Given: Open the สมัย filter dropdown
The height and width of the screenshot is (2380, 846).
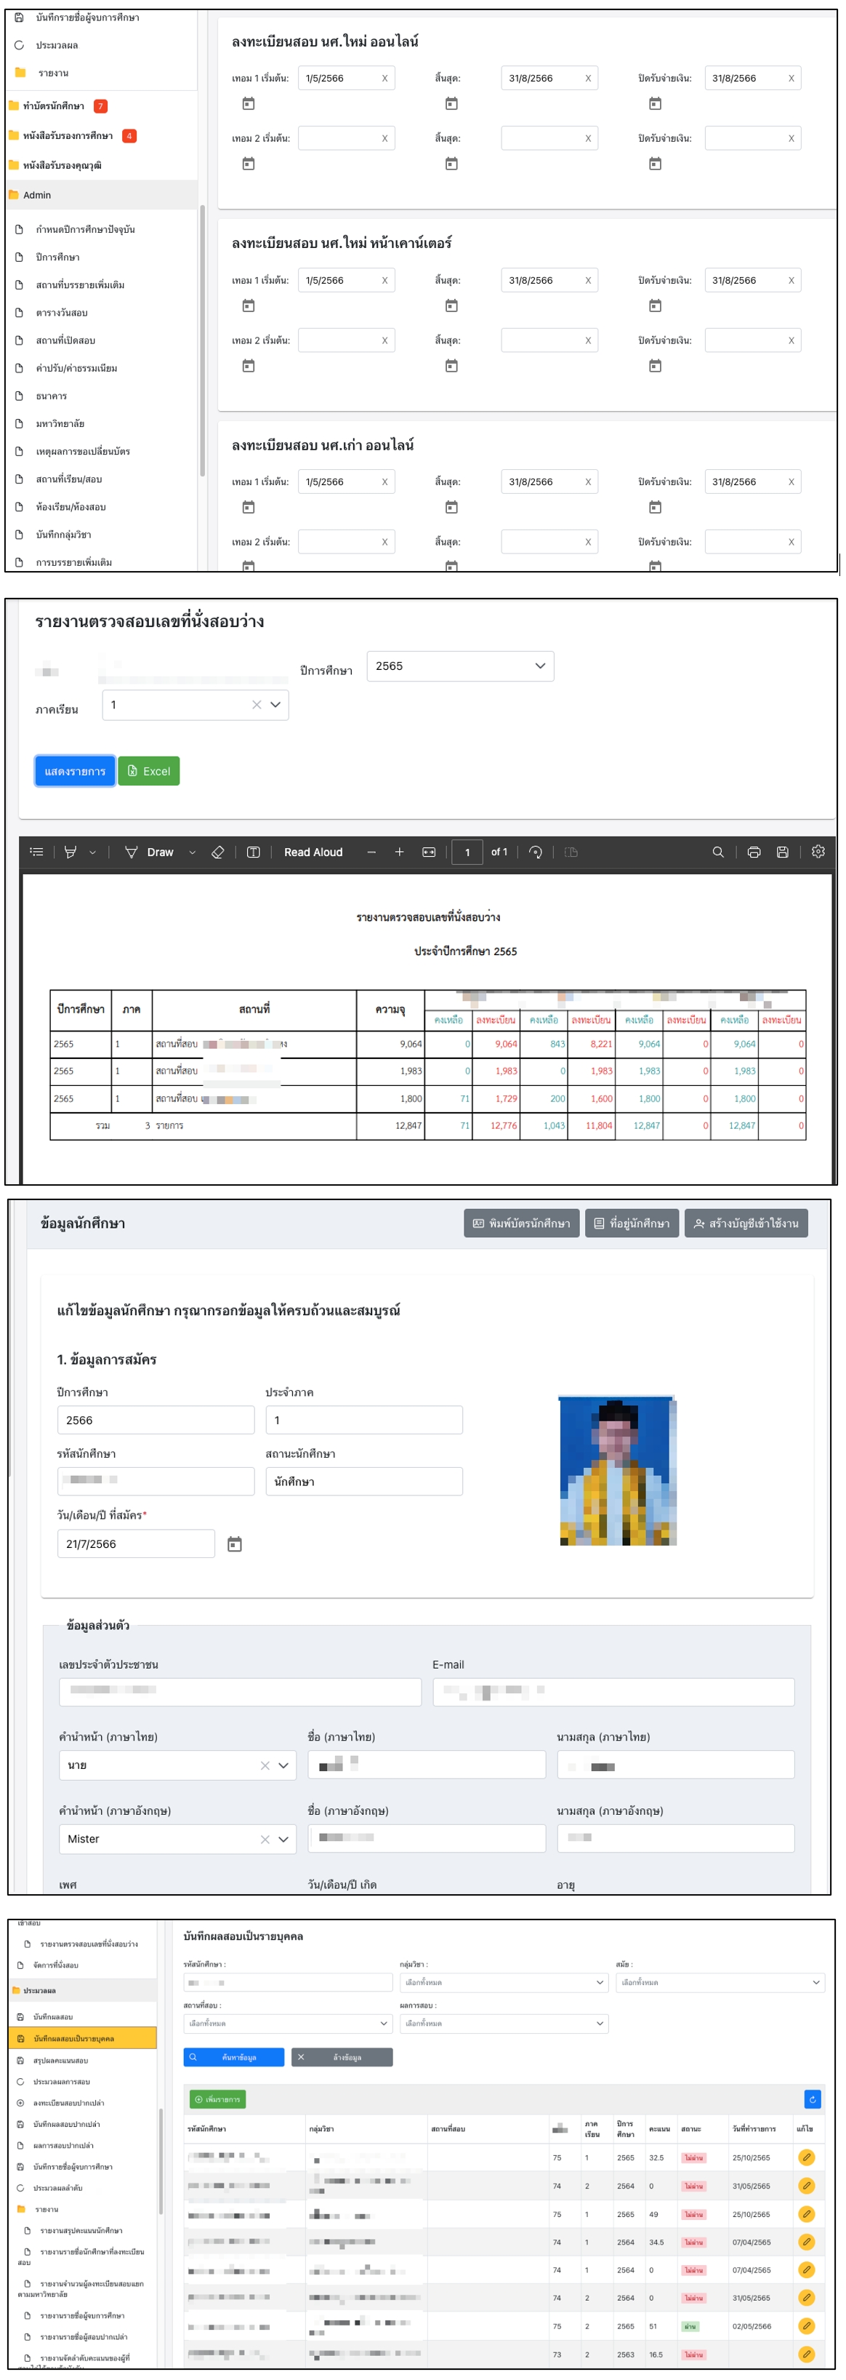Looking at the screenshot, I should coord(720,1983).
